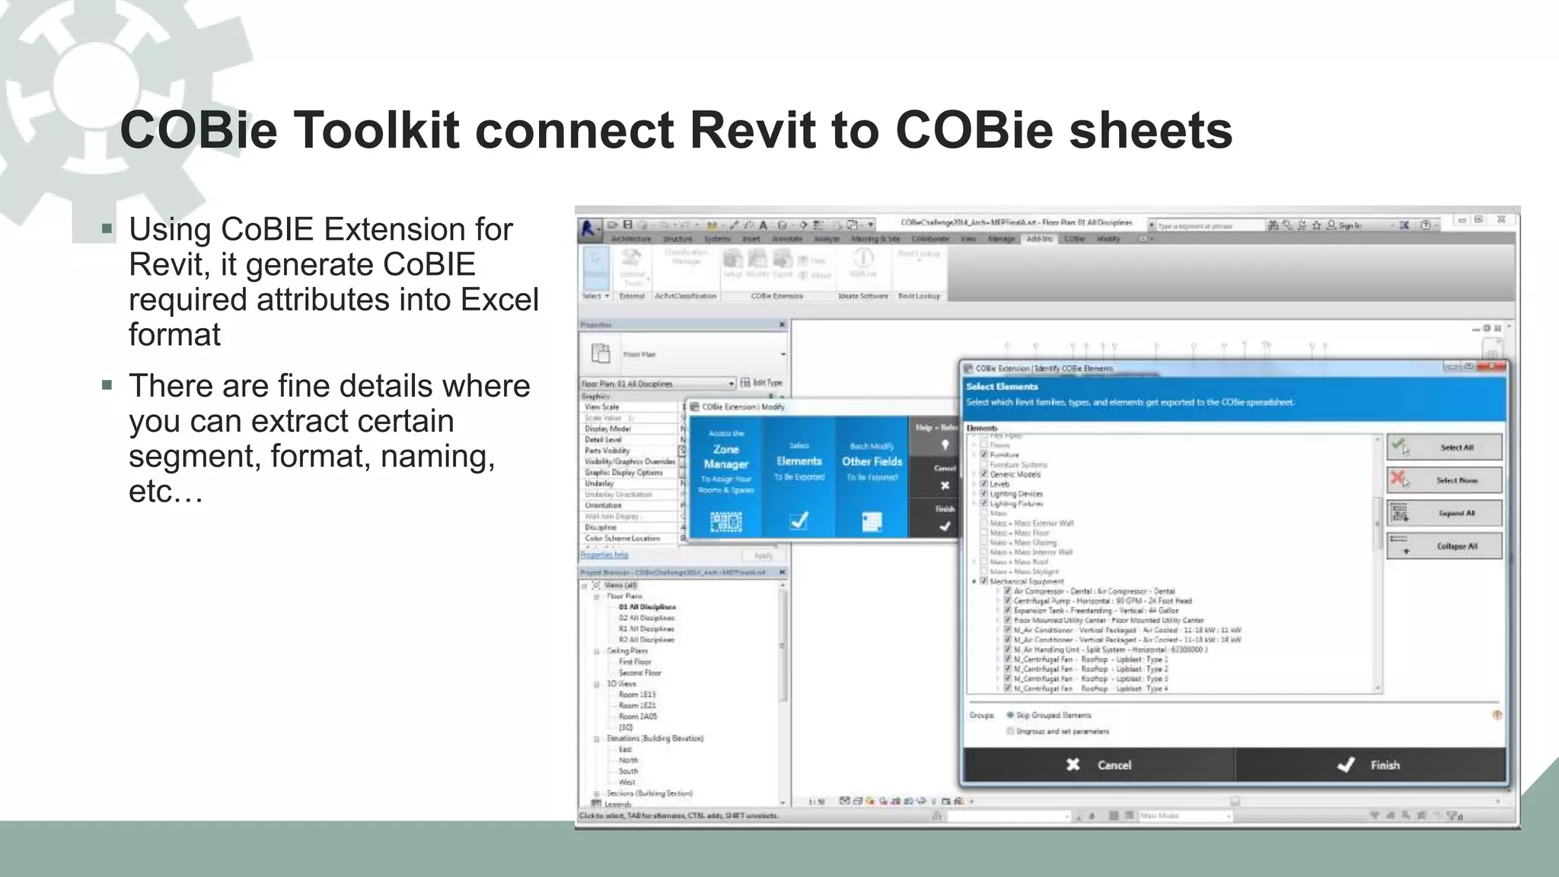
Task: Click the Save icon in quick access toolbar
Action: click(628, 225)
